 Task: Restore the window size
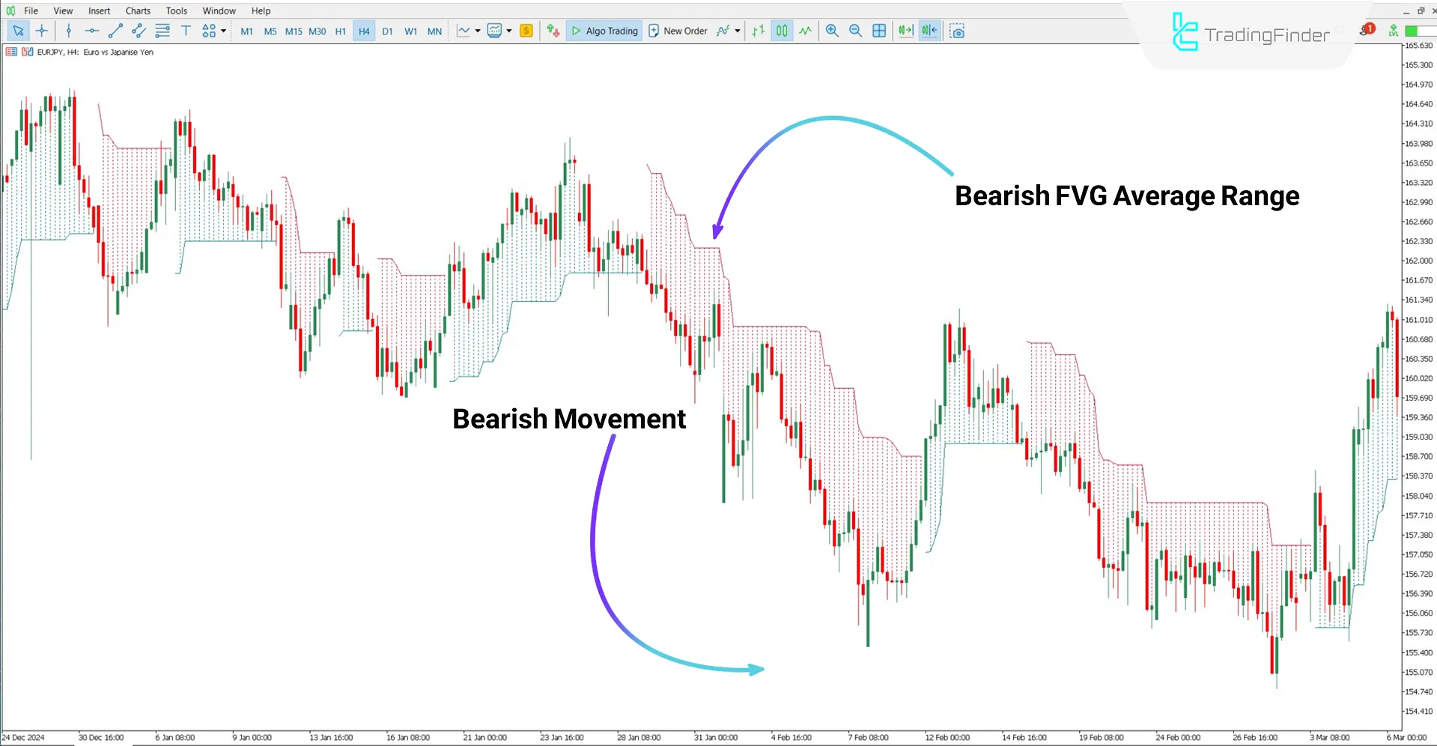click(1421, 10)
